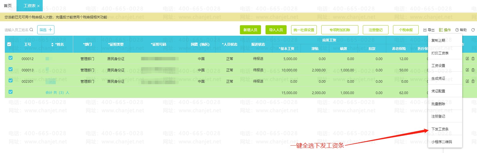Select 生成凭证 from the menu
The width and height of the screenshot is (477, 153).
point(445,78)
